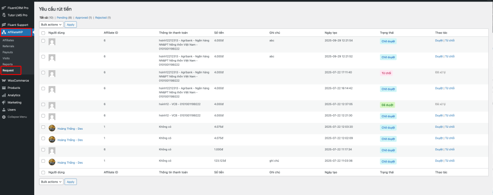
Task: Click the Tutor LMS Pro icon
Action: point(4,15)
